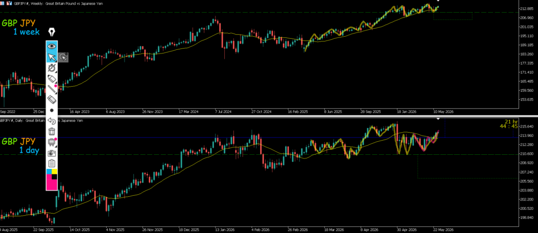Select the large magenta color swatch
This screenshot has width=538, height=233.
point(51,184)
